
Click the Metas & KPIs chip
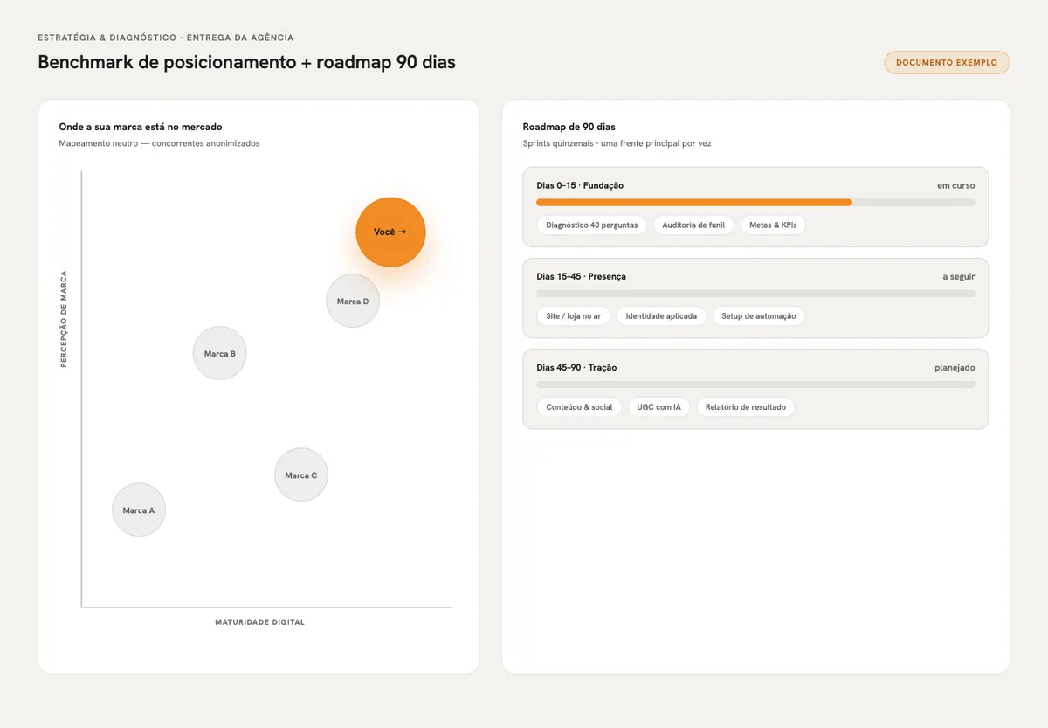[773, 225]
